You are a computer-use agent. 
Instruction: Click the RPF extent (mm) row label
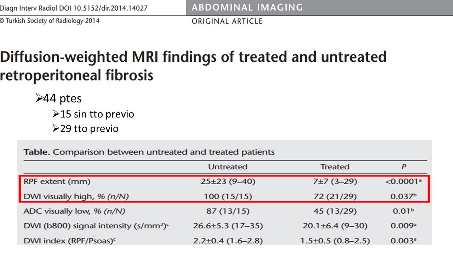(x=57, y=182)
